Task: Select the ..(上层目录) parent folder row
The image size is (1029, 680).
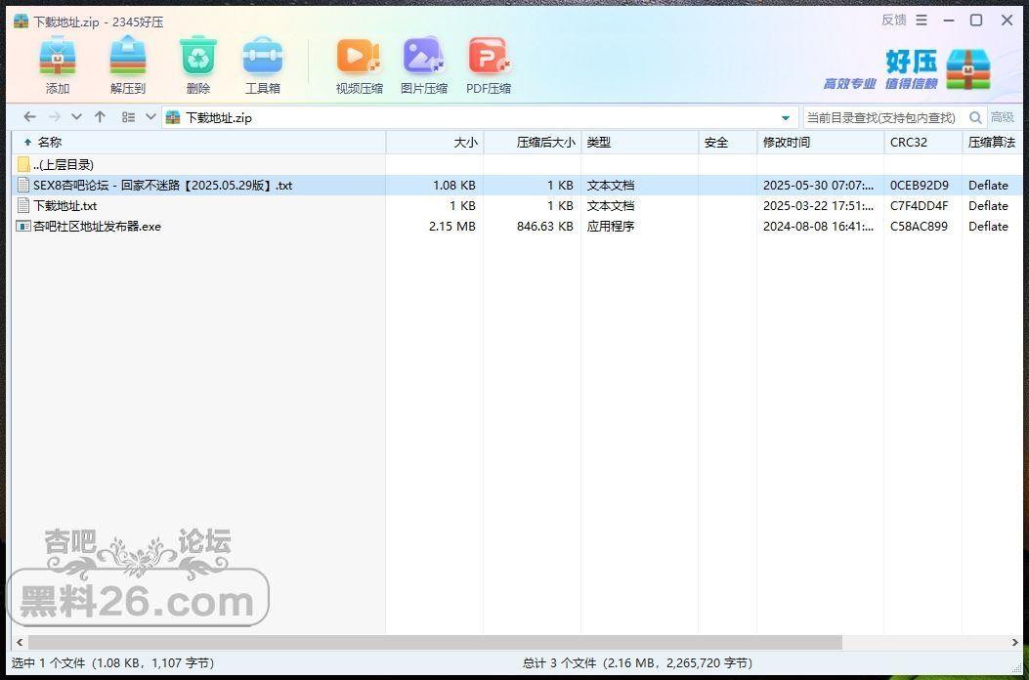Action: [516, 165]
